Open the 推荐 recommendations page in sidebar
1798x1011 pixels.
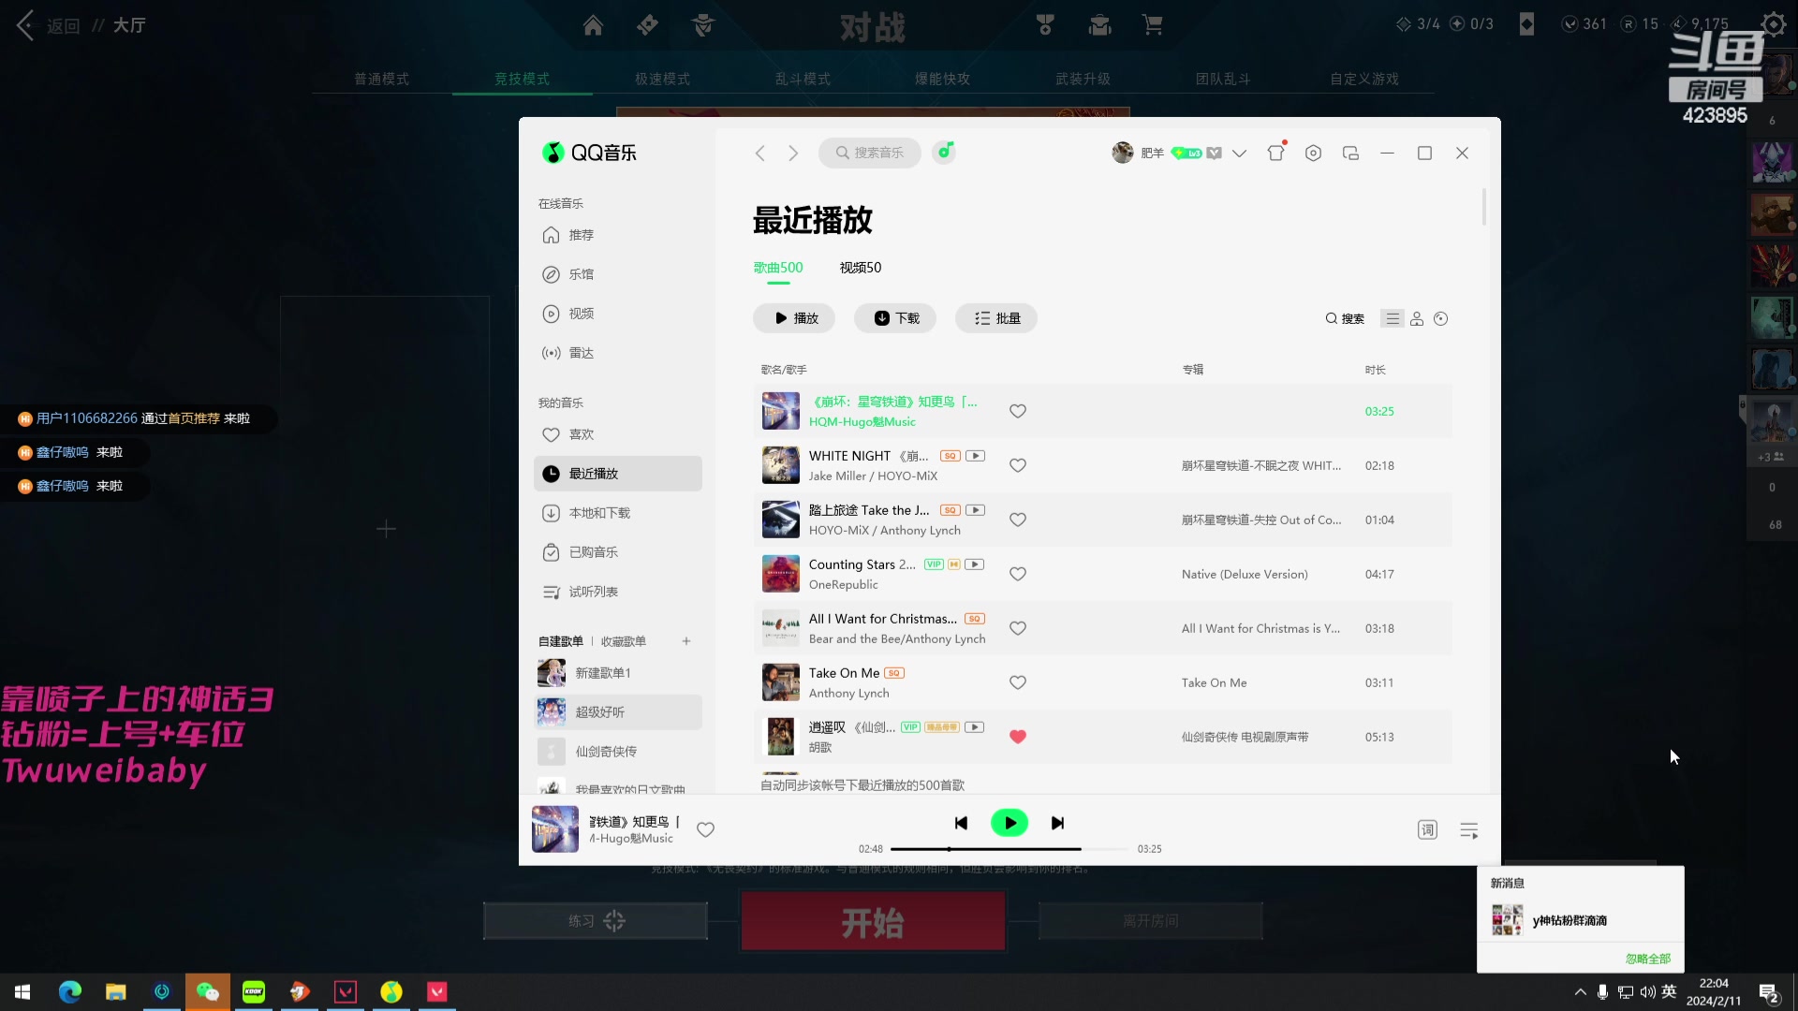tap(567, 235)
